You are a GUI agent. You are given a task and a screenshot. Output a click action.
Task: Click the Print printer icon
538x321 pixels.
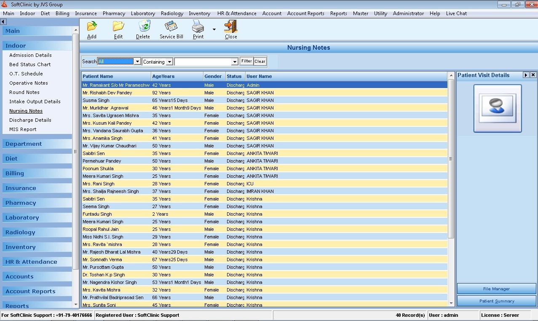[x=198, y=27]
